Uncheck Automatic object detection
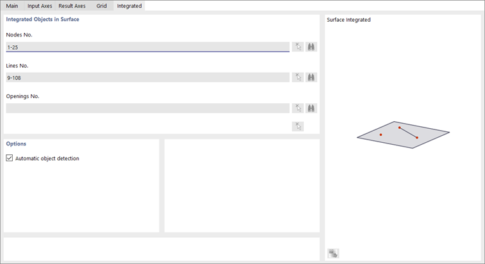Viewport: 485px width, 264px height. click(x=9, y=158)
